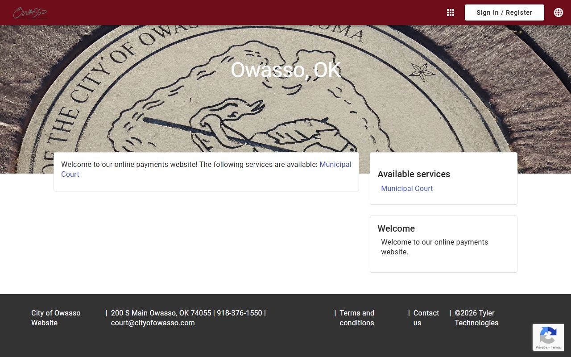Open the language globe icon
The height and width of the screenshot is (357, 571).
(x=559, y=12)
